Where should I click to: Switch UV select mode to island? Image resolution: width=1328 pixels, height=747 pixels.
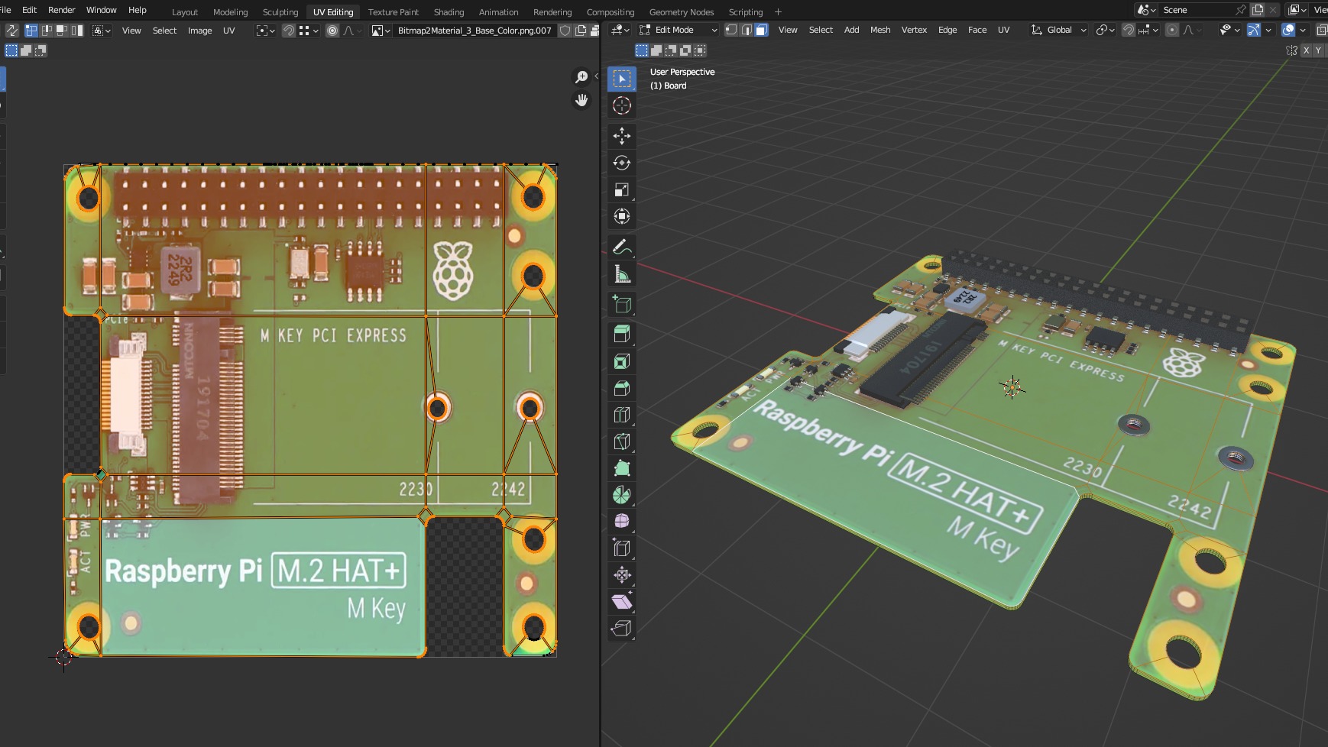coord(77,31)
